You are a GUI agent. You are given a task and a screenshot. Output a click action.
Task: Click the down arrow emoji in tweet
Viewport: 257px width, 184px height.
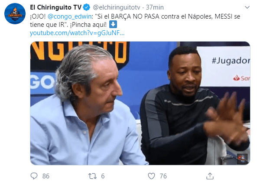113,25
